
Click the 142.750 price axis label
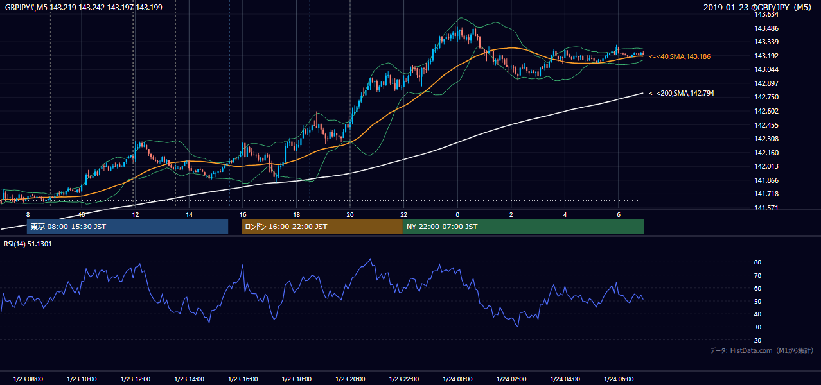(x=766, y=97)
